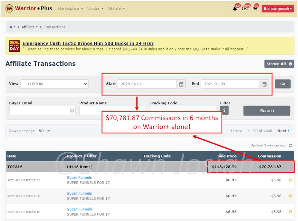This screenshot has height=221, width=298.
Task: Open Super Funnels link for 2021-01-02 23:37:30
Action: coord(79,193)
